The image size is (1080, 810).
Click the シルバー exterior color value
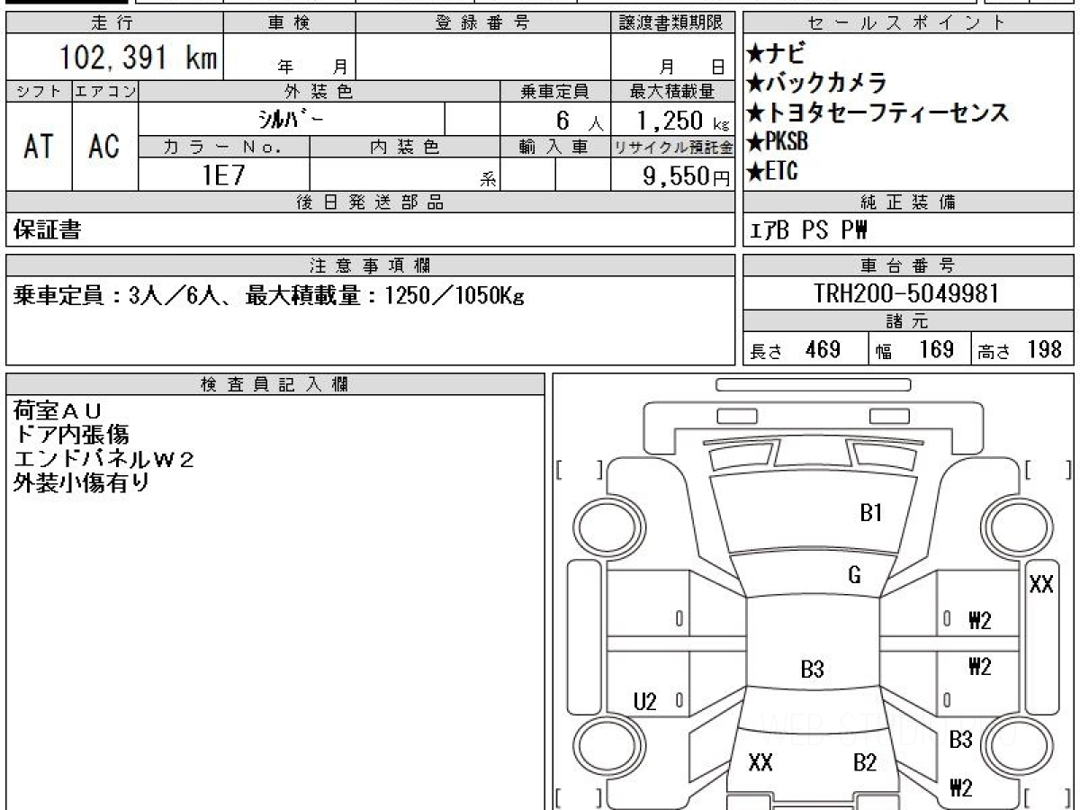292,119
